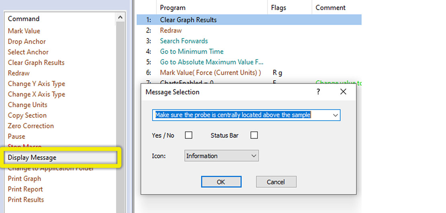Expand the message text dropdown arrow
Viewport: 446px width, 213px height.
(335, 115)
